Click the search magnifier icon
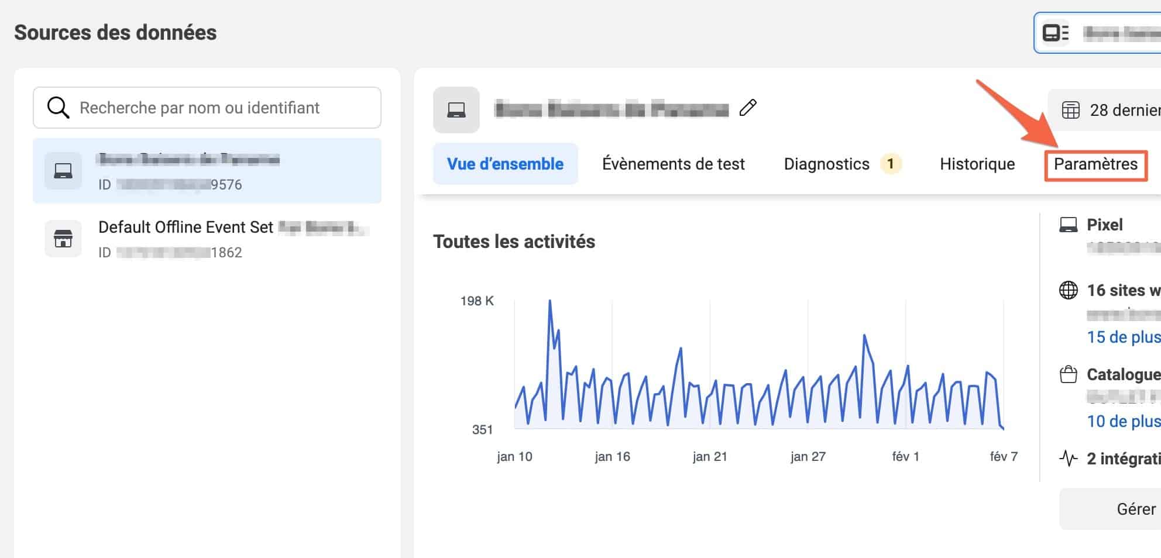 click(58, 108)
